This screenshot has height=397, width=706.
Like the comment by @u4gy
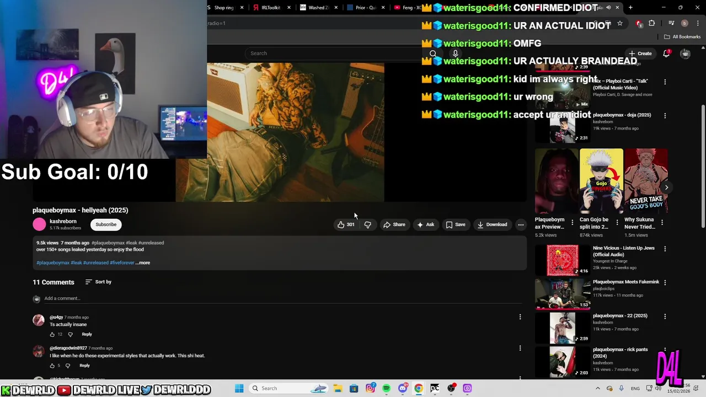point(52,334)
